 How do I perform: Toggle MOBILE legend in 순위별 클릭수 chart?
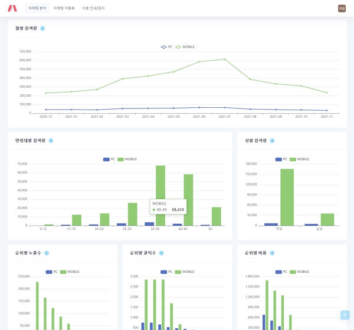(185, 272)
